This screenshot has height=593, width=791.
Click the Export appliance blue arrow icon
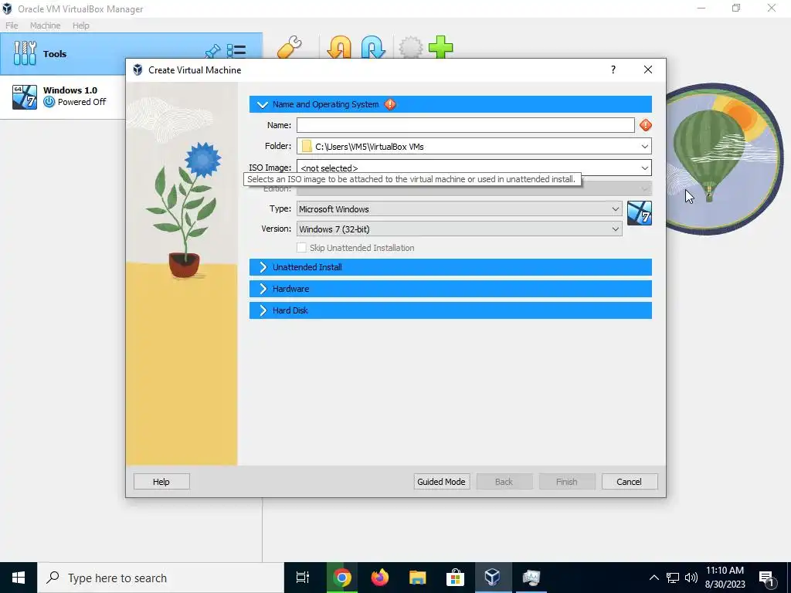[373, 47]
